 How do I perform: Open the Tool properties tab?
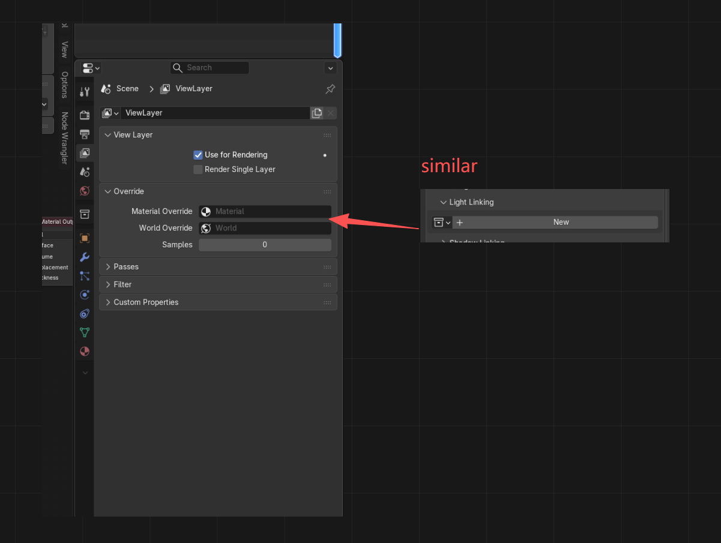[x=85, y=92]
